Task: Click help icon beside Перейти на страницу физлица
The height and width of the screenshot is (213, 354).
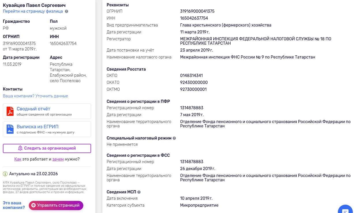Action: (67, 12)
